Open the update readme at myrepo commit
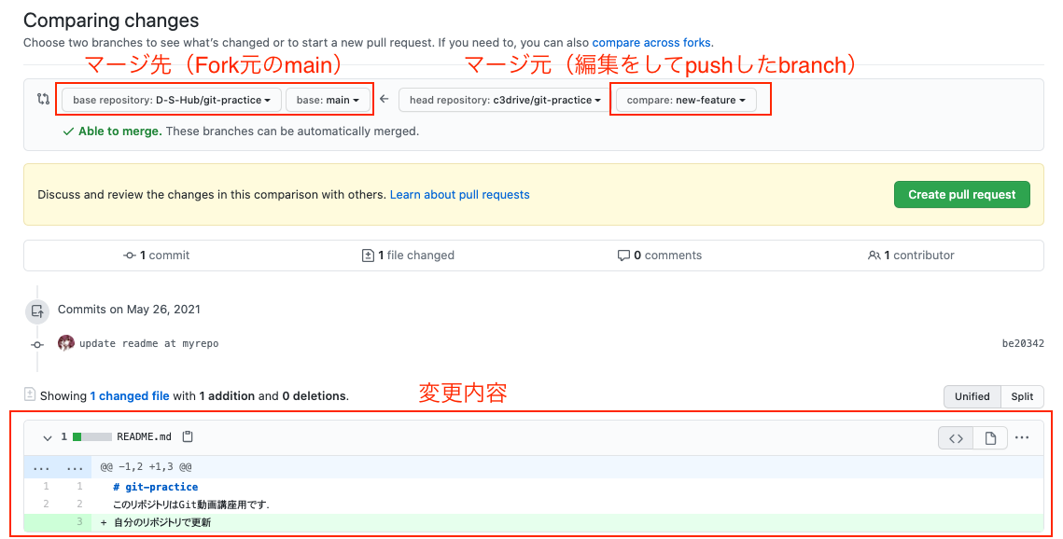 [149, 343]
